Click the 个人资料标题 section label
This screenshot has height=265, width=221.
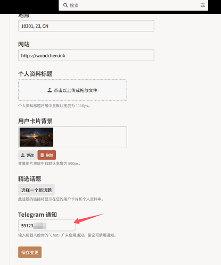[35, 74]
